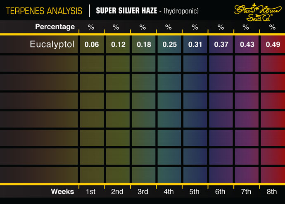
Task: Click the 0.25 percentage value
Action: (x=169, y=45)
